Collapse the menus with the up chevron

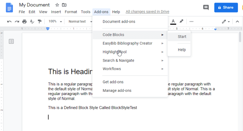pyautogui.click(x=237, y=21)
